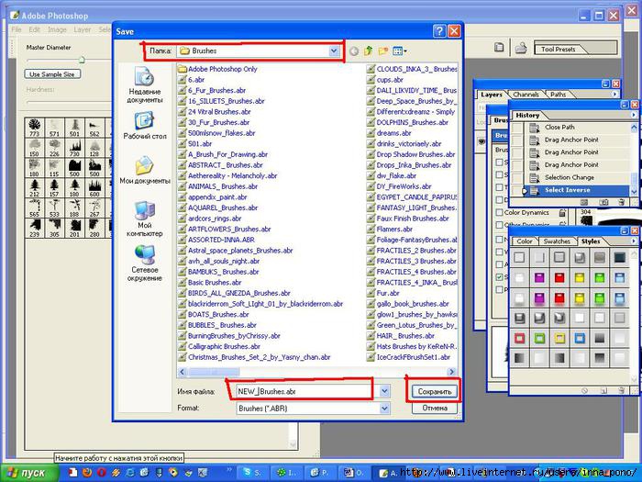Switch to the Layers tab
Screen dimensions: 642x482
click(492, 95)
